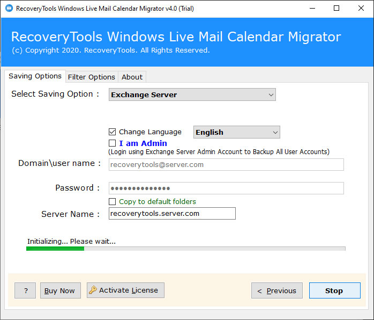The height and width of the screenshot is (320, 374).
Task: Click the 'Copy to default folders' label
Action: point(158,201)
